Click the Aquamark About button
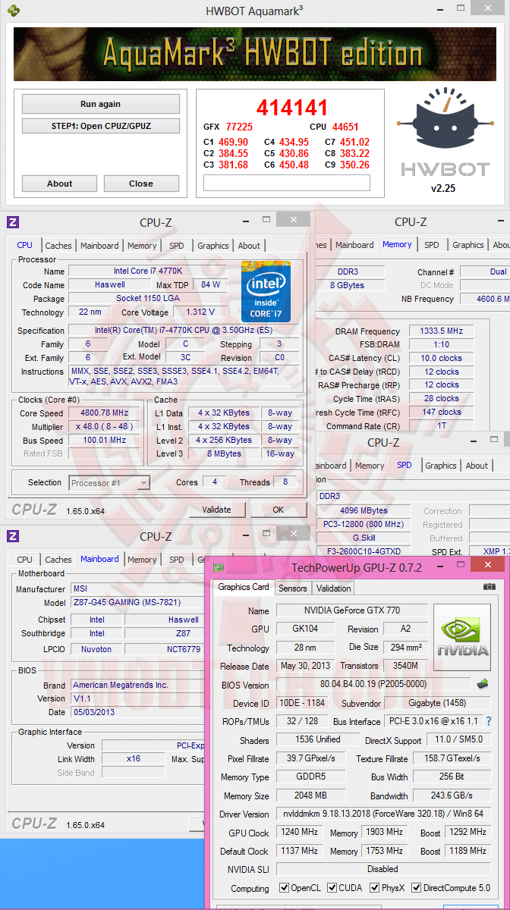 (x=59, y=184)
